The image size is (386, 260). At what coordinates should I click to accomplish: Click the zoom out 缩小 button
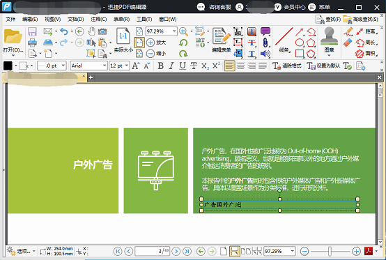point(156,53)
